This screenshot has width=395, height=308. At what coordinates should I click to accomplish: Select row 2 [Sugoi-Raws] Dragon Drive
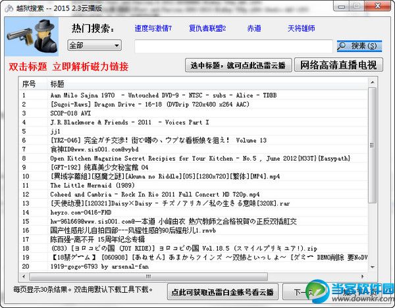click(x=193, y=104)
